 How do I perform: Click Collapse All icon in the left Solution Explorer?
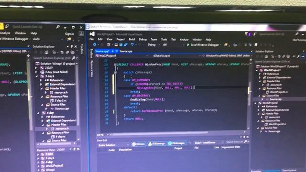(x=67, y=52)
